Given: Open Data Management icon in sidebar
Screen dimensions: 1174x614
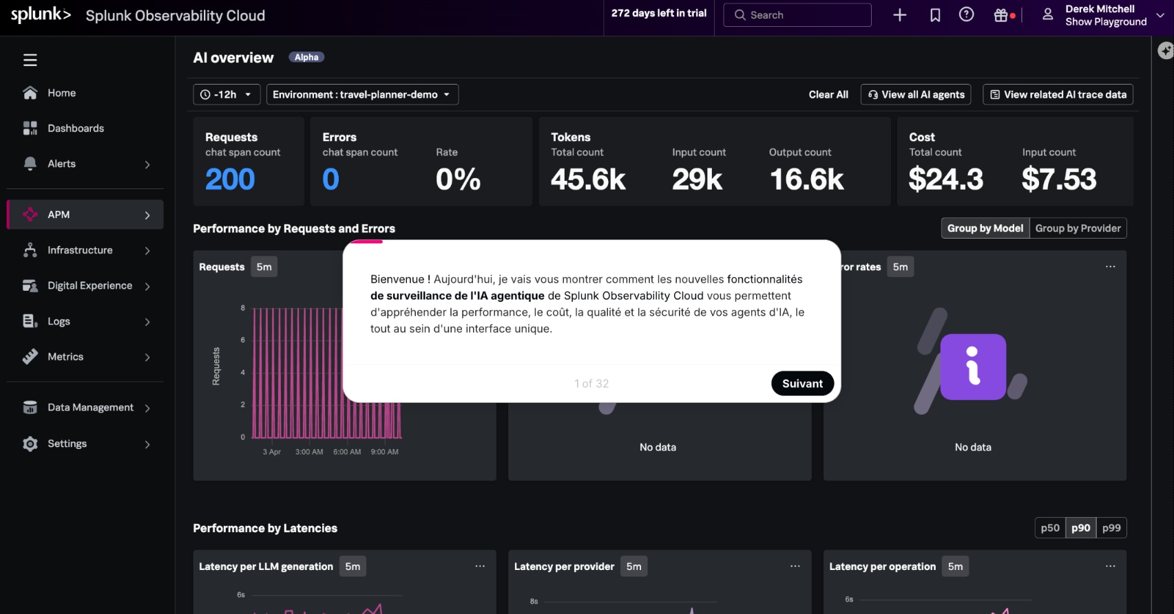Looking at the screenshot, I should (x=30, y=408).
